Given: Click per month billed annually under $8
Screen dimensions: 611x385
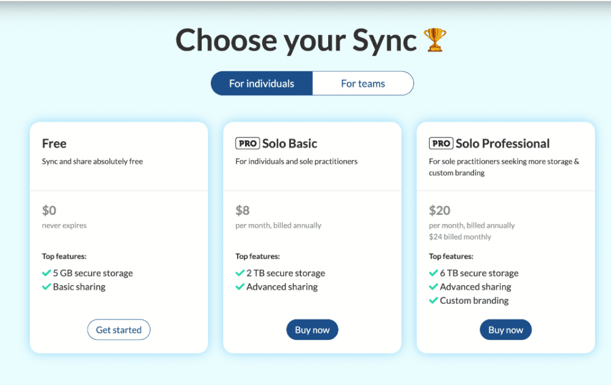Looking at the screenshot, I should (278, 225).
